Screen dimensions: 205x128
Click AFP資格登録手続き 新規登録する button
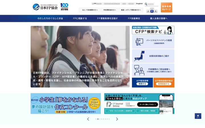point(164,82)
